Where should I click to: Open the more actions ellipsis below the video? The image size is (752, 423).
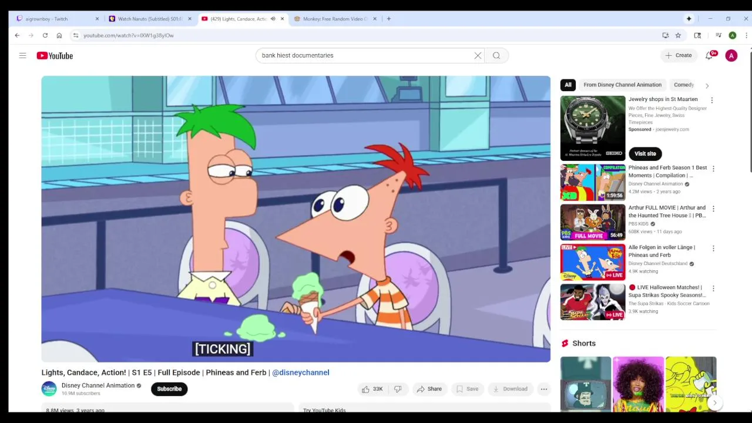point(544,389)
